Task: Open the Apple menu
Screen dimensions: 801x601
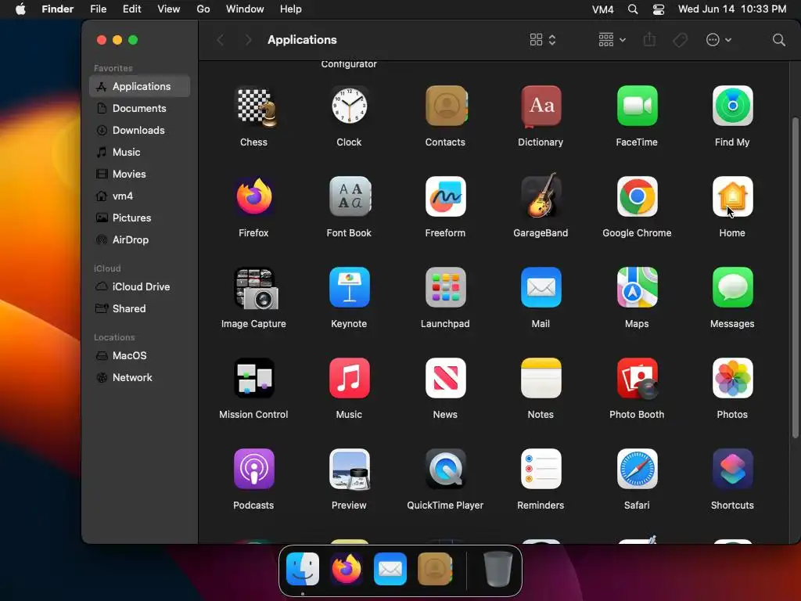Action: pyautogui.click(x=20, y=9)
